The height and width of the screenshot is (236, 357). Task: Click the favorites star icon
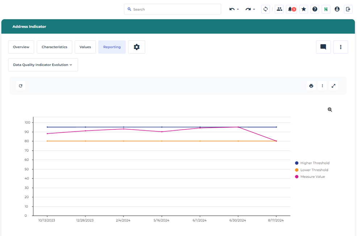pyautogui.click(x=304, y=9)
